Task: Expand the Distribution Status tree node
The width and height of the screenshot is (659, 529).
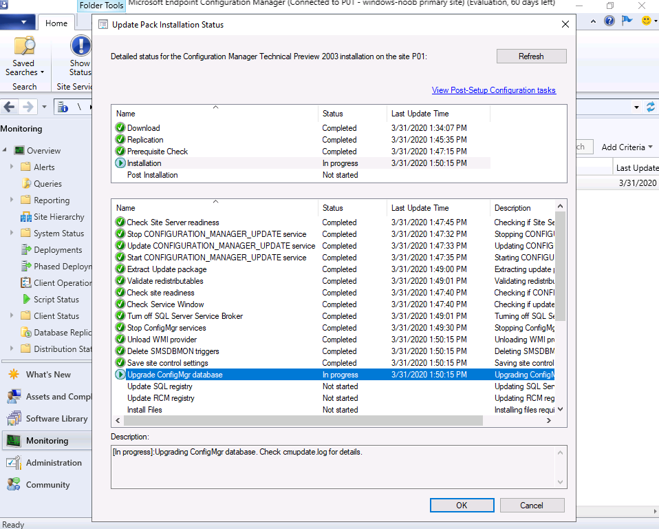Action: [12, 349]
